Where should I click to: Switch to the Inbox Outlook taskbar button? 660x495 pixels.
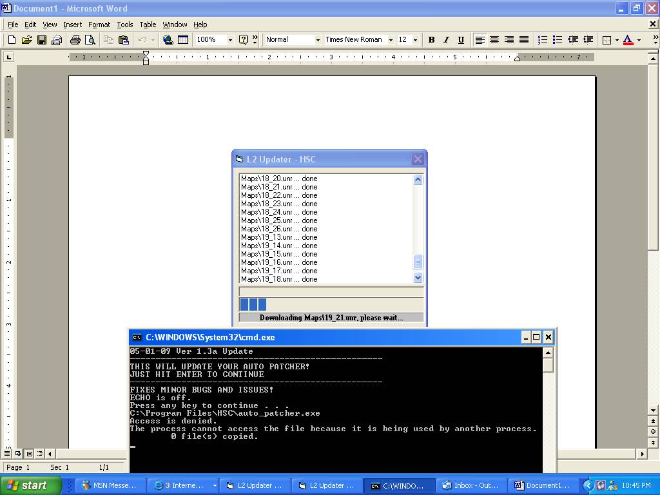(x=471, y=485)
